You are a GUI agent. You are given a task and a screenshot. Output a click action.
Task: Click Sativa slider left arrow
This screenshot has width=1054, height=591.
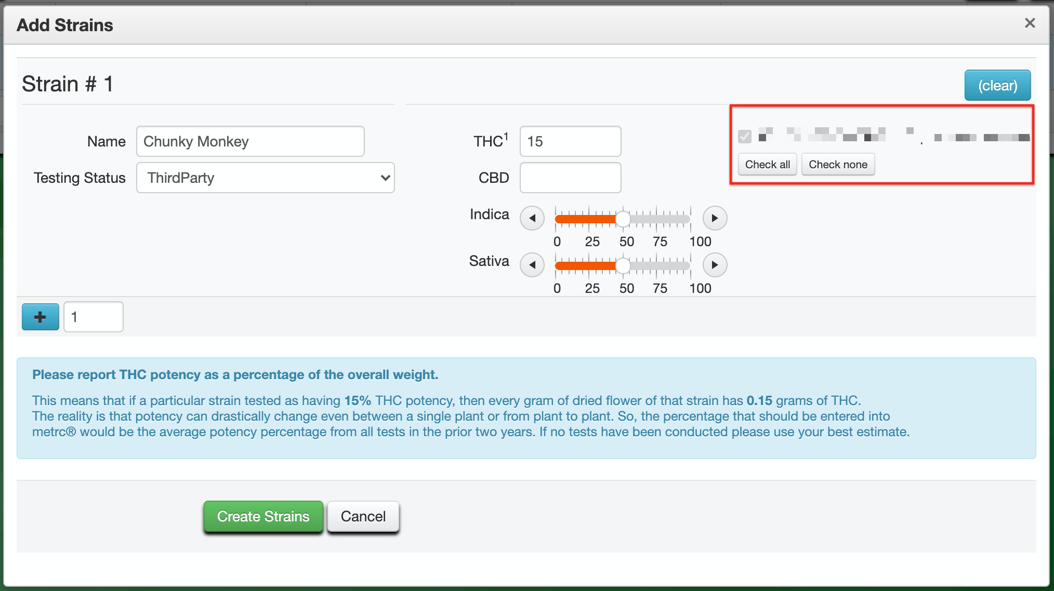pos(532,265)
